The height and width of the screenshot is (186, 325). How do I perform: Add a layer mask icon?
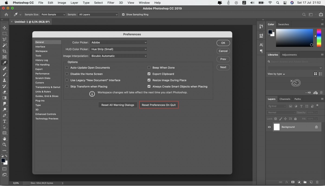(x=293, y=182)
